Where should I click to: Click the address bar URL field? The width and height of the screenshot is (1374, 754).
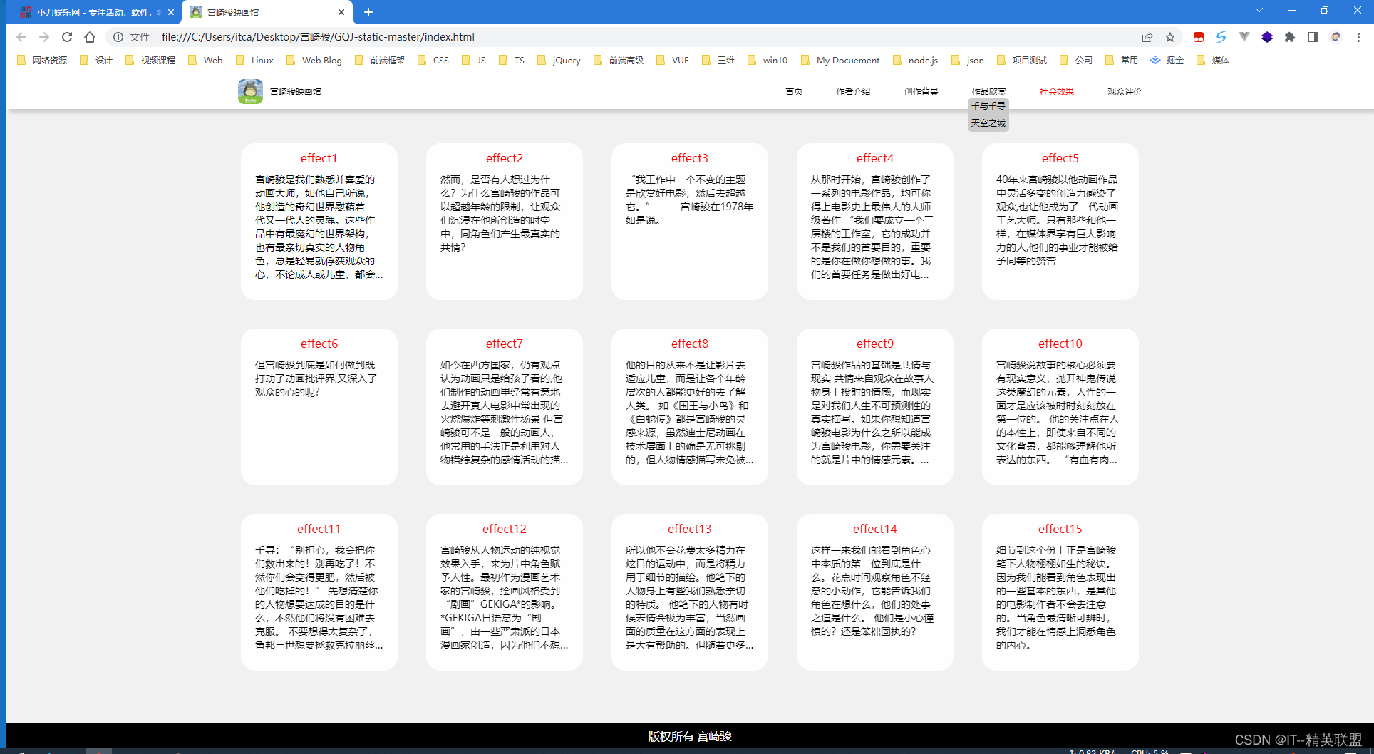[641, 37]
